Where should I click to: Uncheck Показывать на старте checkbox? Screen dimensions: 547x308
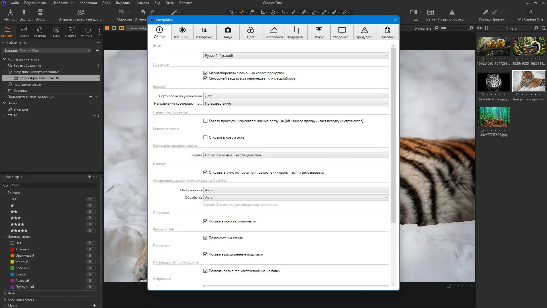[205, 238]
